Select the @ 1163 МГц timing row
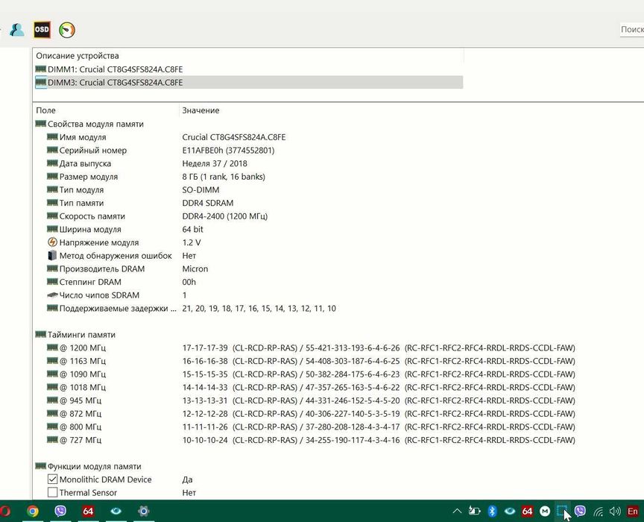Viewport: 644px width, 522px height. pos(311,360)
